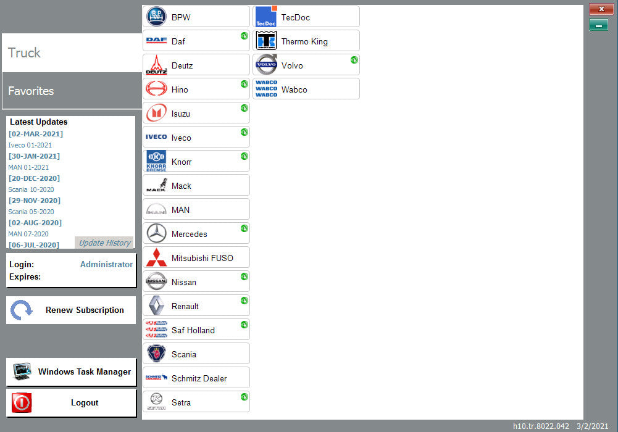
Task: Click the Hino logo icon
Action: point(156,88)
